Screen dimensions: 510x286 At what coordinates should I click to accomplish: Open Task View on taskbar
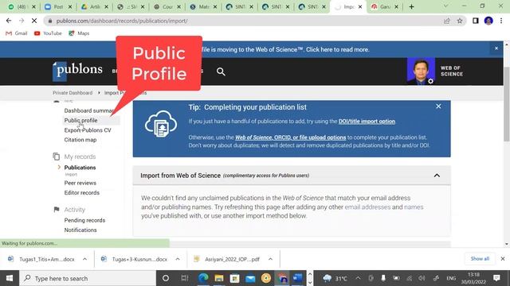[x=185, y=278]
